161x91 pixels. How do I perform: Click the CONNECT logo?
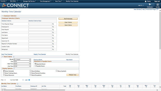pos(15,6)
